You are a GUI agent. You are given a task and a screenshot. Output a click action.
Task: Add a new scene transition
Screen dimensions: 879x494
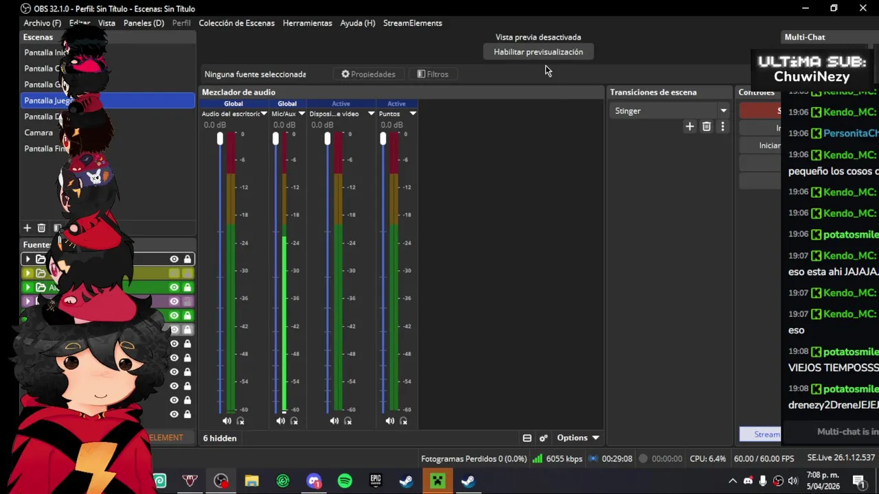(689, 126)
